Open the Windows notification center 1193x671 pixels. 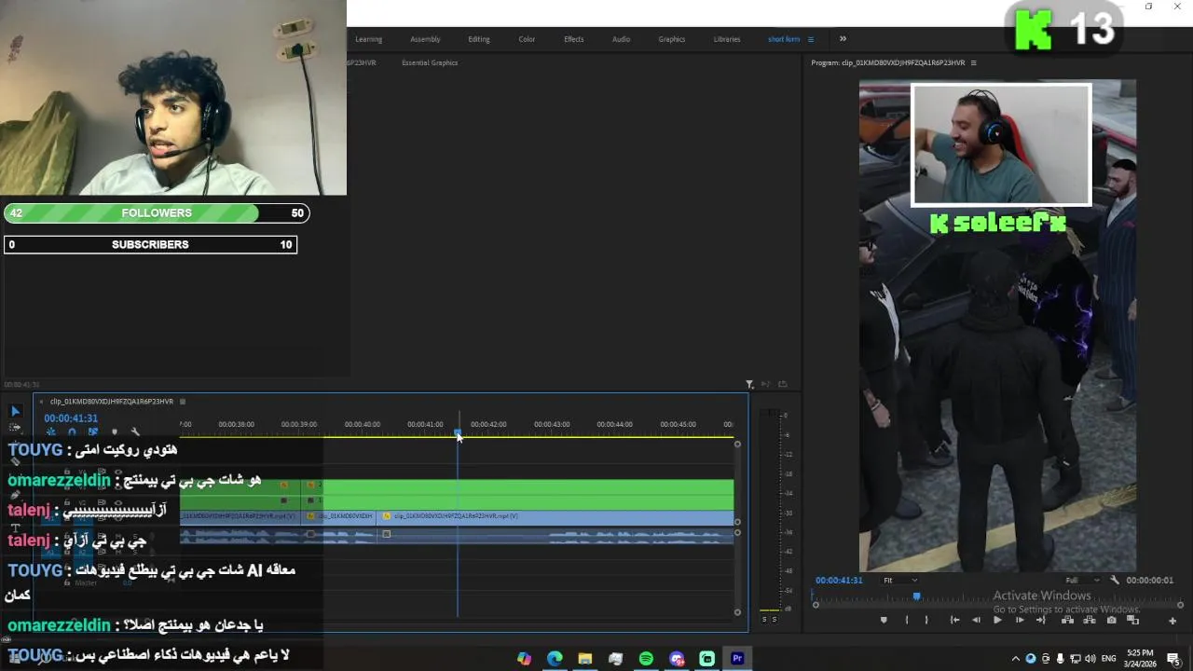pos(1173,658)
